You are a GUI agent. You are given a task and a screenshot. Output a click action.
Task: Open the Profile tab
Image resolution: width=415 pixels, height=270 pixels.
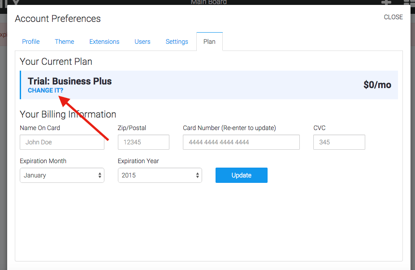pos(31,42)
